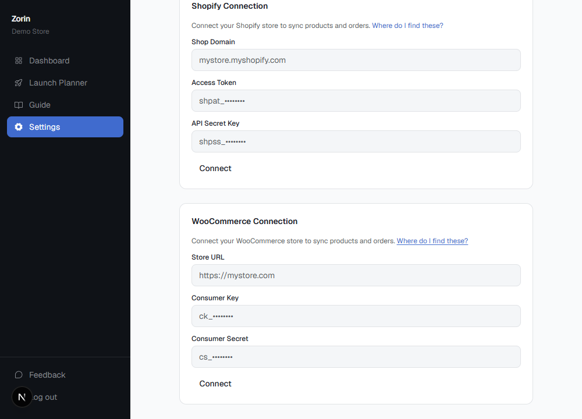The width and height of the screenshot is (582, 419).
Task: Select the Settings menu item
Action: pyautogui.click(x=65, y=127)
